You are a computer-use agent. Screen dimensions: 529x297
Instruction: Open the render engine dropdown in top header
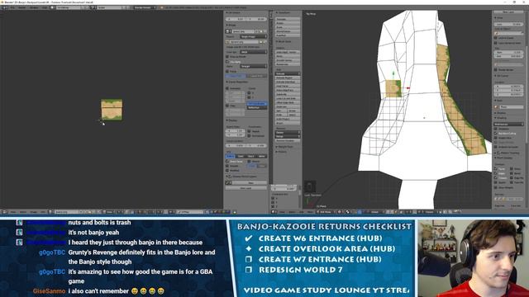pyautogui.click(x=145, y=7)
